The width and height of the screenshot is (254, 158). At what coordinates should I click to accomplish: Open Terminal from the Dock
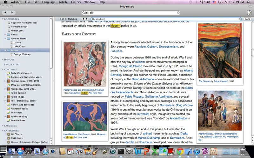click(x=121, y=152)
